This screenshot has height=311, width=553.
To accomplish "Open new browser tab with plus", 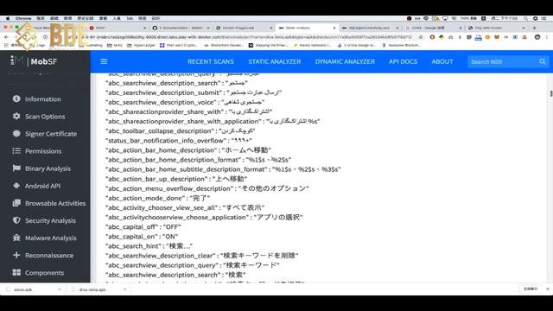I will click(x=534, y=28).
